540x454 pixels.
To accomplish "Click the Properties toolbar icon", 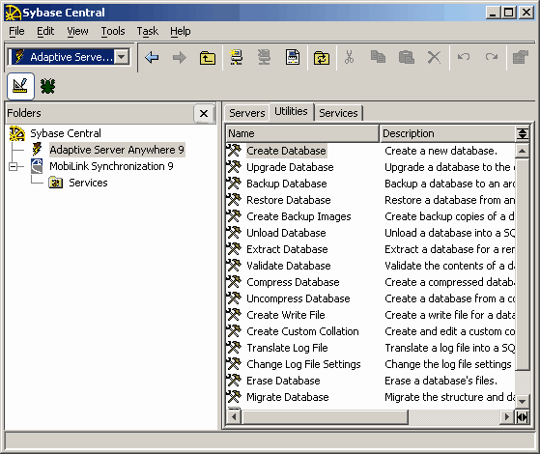I will tap(520, 57).
